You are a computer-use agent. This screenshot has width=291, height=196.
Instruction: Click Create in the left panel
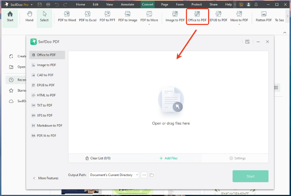coord(18,56)
